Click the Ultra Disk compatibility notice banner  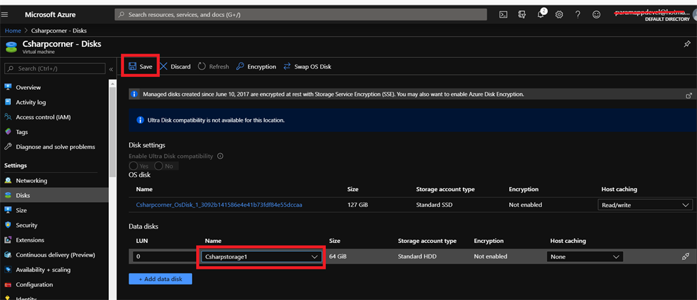(412, 120)
